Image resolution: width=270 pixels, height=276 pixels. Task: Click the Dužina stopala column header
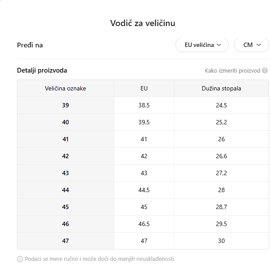pyautogui.click(x=221, y=88)
